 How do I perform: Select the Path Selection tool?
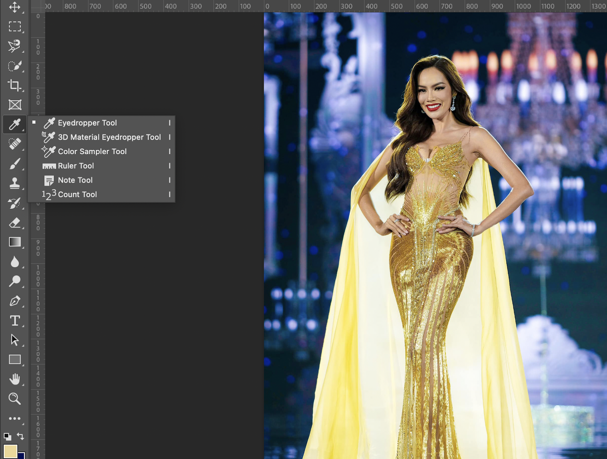(15, 340)
